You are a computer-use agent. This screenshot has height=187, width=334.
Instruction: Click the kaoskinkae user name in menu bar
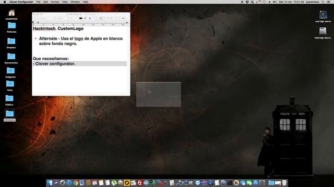pyautogui.click(x=313, y=2)
